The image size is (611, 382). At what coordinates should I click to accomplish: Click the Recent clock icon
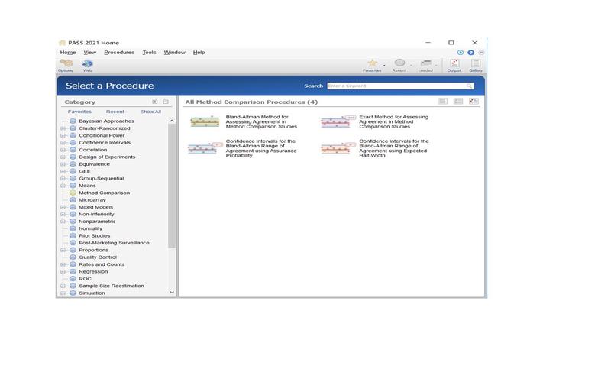399,63
